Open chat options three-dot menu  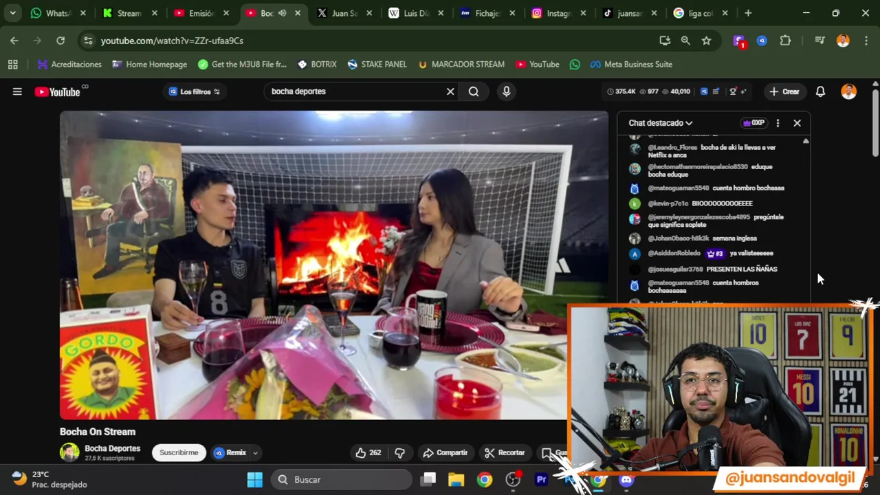tap(778, 123)
